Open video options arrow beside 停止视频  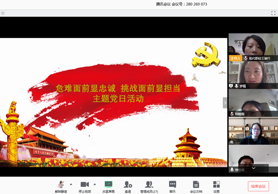(95, 184)
